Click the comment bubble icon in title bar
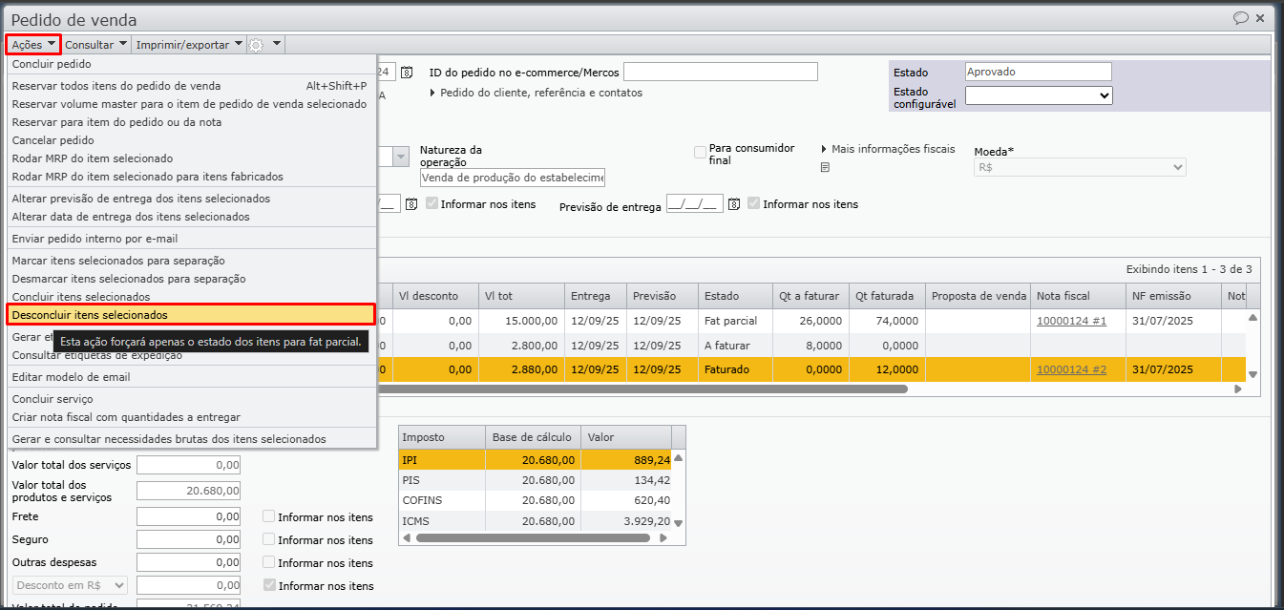This screenshot has height=610, width=1284. [x=1240, y=18]
